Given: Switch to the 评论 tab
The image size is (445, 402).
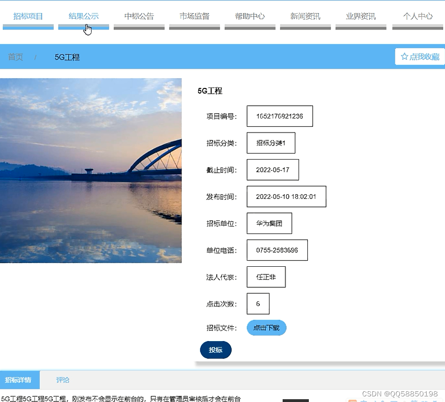Looking at the screenshot, I should click(63, 380).
